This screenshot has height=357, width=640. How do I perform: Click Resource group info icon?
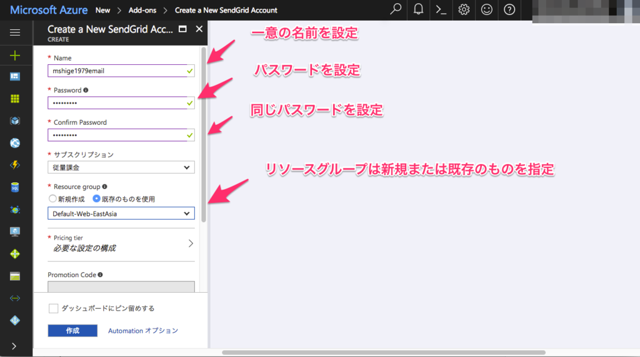point(105,187)
